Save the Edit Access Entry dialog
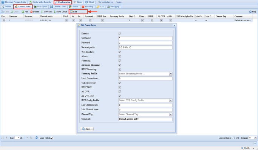 87,129
